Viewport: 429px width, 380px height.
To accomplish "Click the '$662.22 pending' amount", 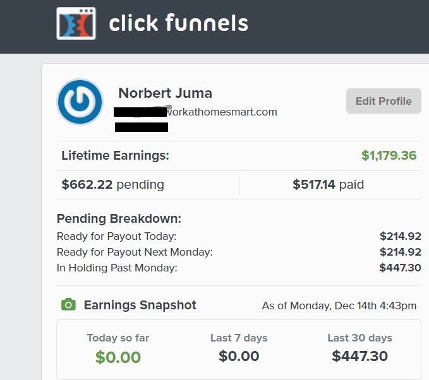I will (x=112, y=184).
